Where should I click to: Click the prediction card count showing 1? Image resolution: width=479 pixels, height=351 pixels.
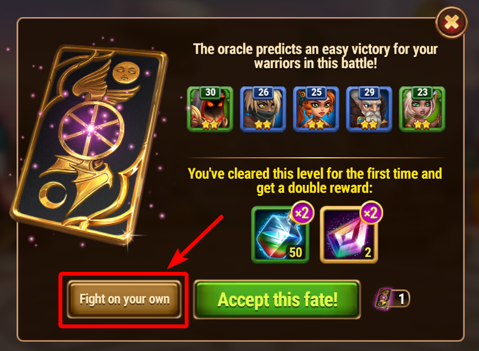tap(401, 298)
